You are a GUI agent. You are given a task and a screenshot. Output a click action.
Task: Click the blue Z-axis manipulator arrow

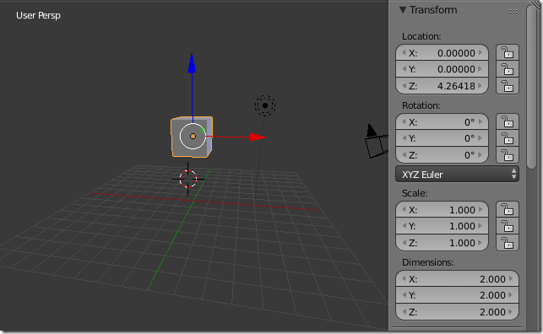(x=192, y=64)
